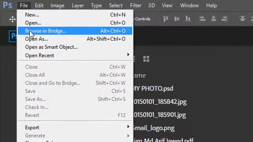Screen dimensions: 253x142
Task: Open the Filter menu
Action: (x=136, y=6)
